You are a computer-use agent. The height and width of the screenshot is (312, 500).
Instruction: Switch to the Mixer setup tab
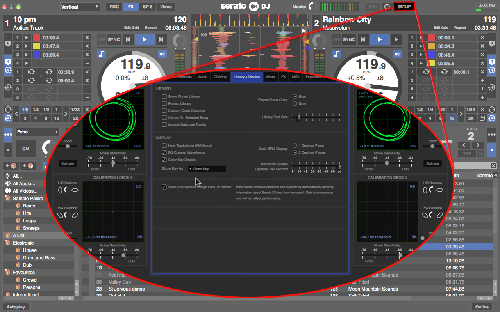pyautogui.click(x=271, y=77)
